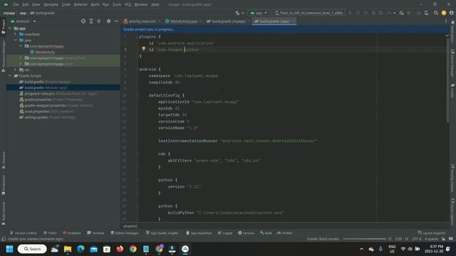Open Firefox from taskbar
456x256 pixels.
[x=120, y=249]
